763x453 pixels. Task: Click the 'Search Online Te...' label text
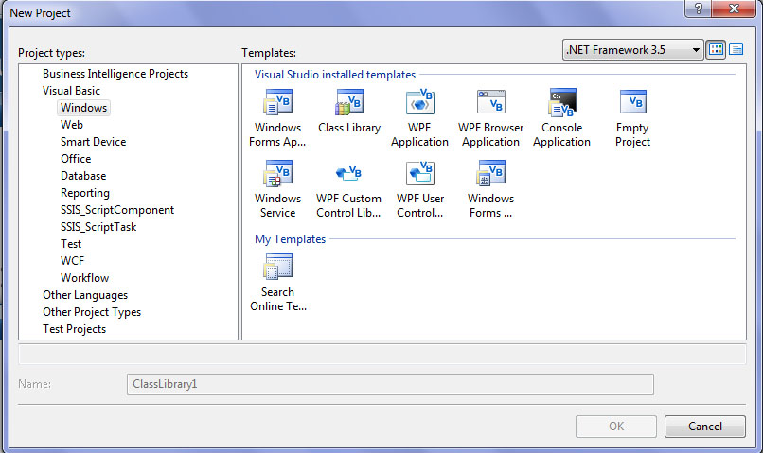278,300
